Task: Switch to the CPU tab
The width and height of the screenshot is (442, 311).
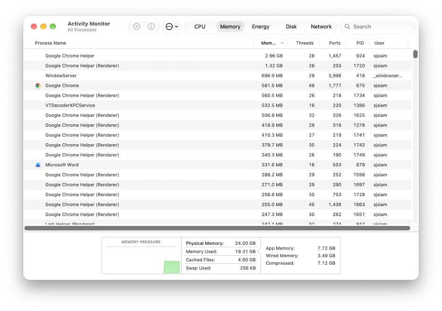Action: [200, 26]
